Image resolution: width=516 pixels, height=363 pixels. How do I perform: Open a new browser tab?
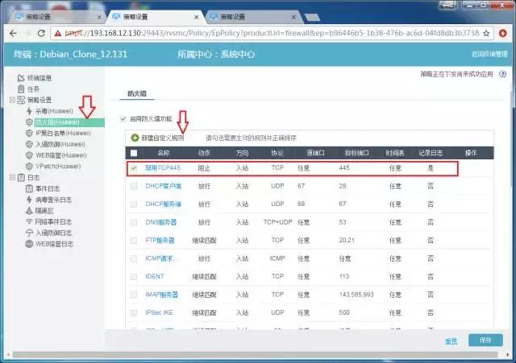(312, 17)
